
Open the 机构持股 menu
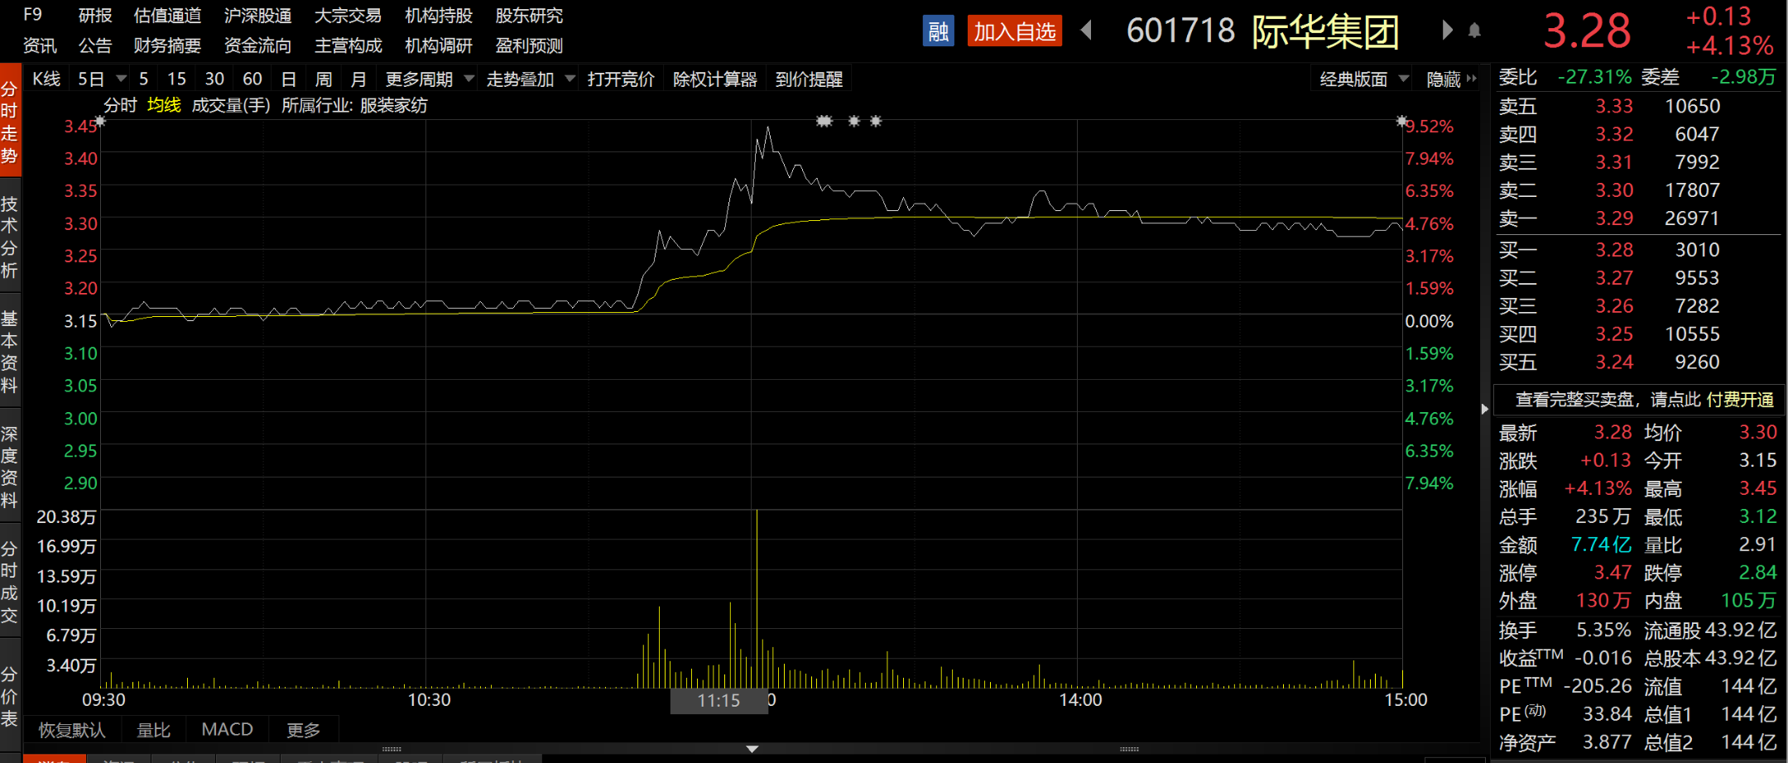pyautogui.click(x=438, y=15)
